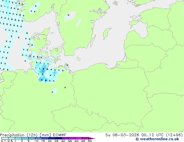Click the '(12+96)' forecast offset text
This screenshot has height=142, width=184.
click(174, 135)
